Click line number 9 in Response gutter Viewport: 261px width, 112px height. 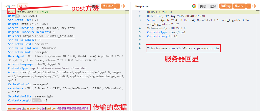click(140, 48)
